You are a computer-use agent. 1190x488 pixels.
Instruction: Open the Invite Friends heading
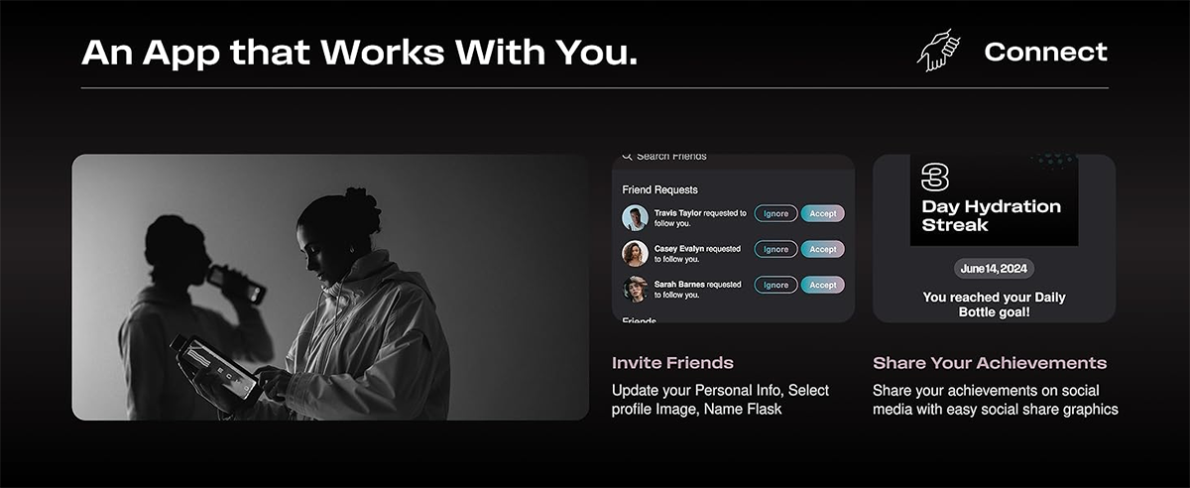672,363
